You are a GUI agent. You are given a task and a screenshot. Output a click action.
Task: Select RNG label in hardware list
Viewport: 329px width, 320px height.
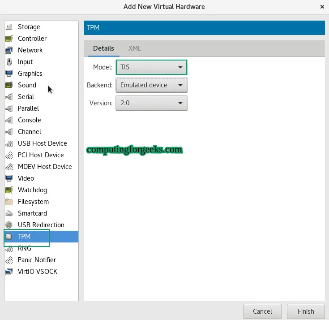24,248
